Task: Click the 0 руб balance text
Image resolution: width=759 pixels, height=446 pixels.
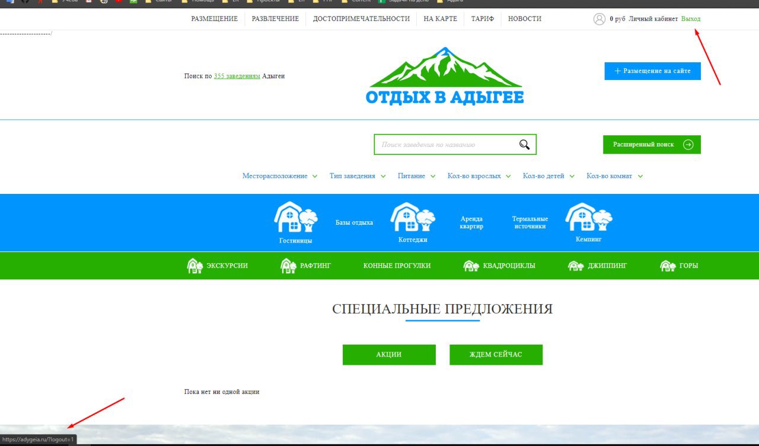Action: click(617, 19)
